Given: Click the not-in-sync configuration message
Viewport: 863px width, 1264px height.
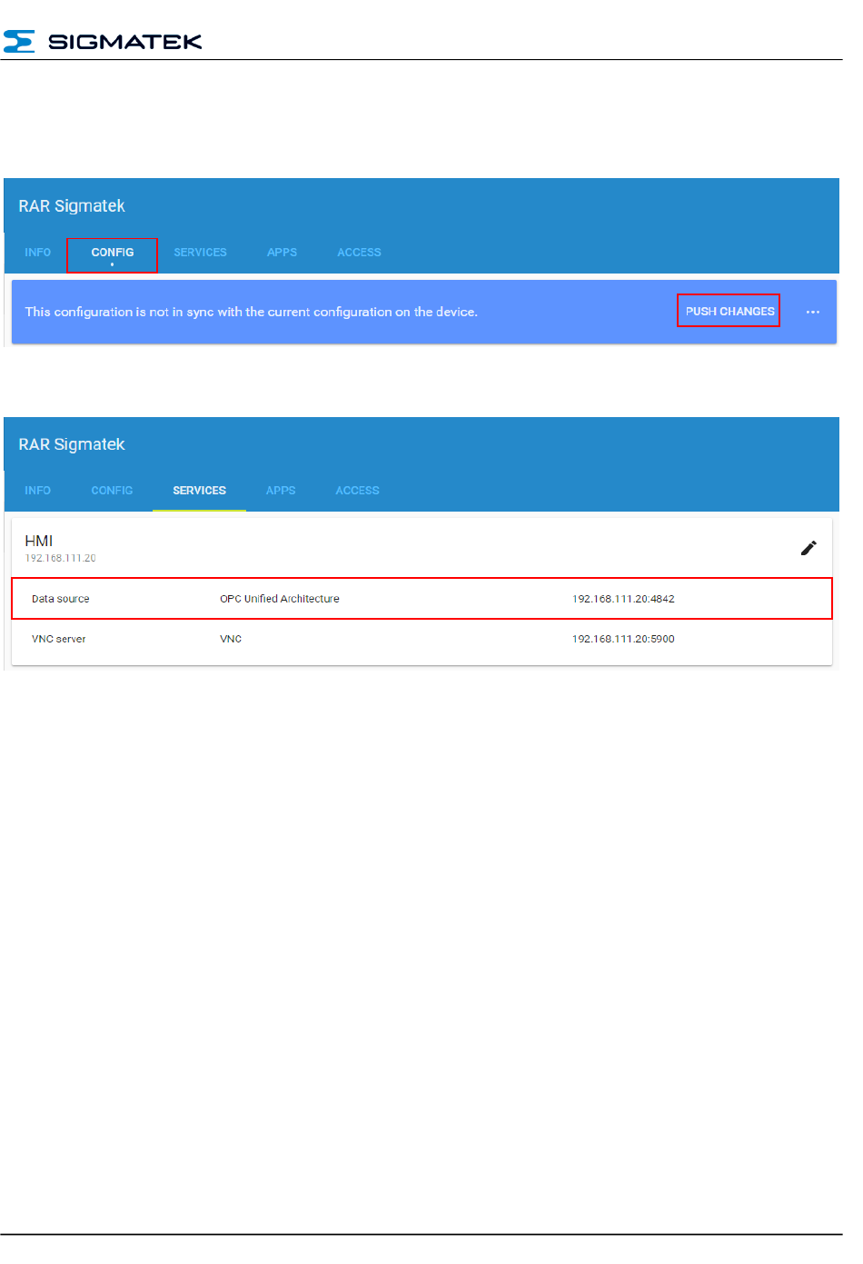Looking at the screenshot, I should tap(251, 312).
